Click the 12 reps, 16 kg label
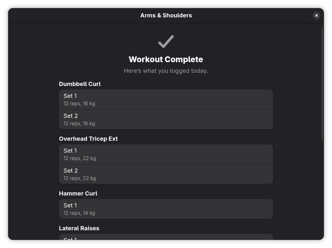Viewport: 332px width, 248px height. click(79, 103)
